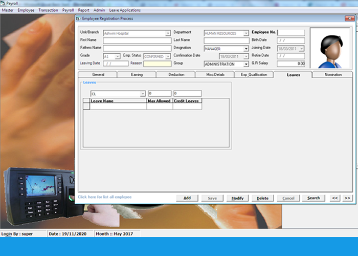The height and width of the screenshot is (256, 358).
Task: Go to next employee record
Action: [347, 198]
